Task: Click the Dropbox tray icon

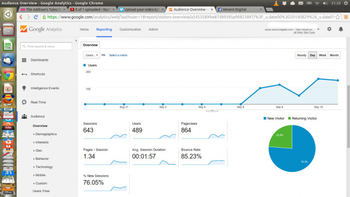Action: (284, 3)
